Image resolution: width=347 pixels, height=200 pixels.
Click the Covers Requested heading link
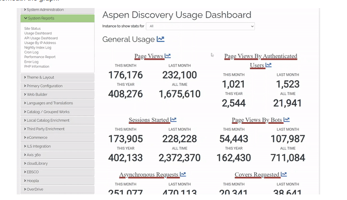257,175
